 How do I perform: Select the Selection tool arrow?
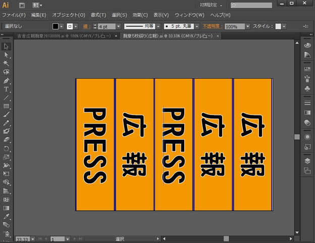tap(6, 47)
